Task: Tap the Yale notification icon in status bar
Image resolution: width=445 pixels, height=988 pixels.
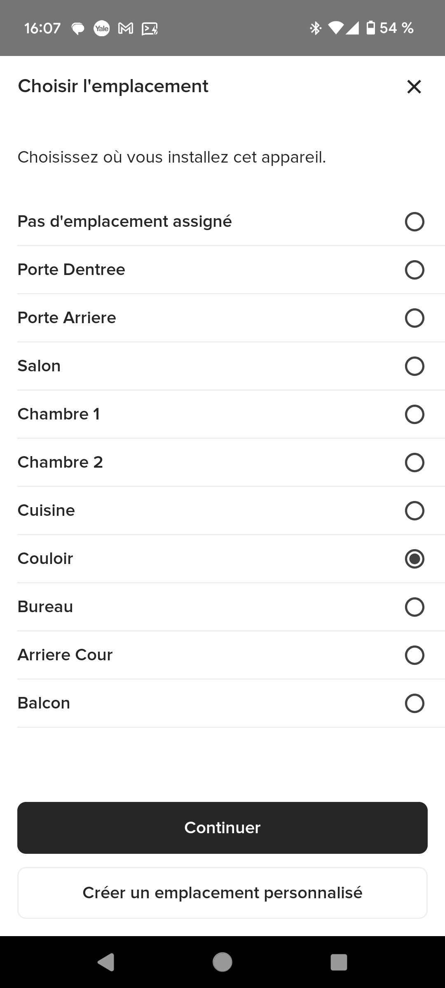Action: coord(101,28)
